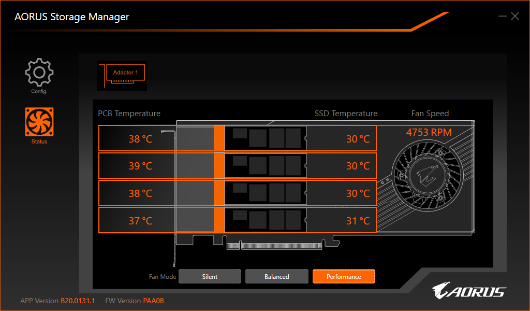Screen dimensions: 530x311
Task: Set fan mode to Silent
Action: click(x=210, y=276)
